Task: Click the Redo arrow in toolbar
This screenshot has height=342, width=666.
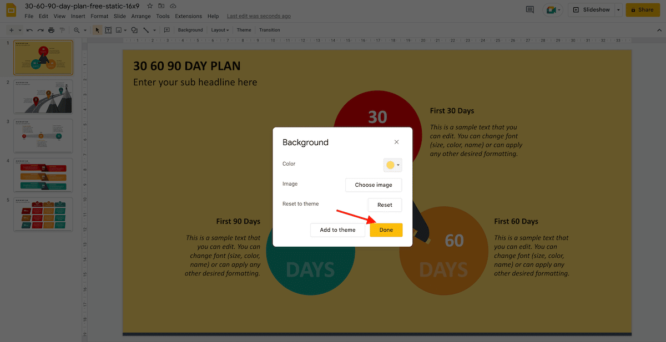Action: [x=40, y=30]
